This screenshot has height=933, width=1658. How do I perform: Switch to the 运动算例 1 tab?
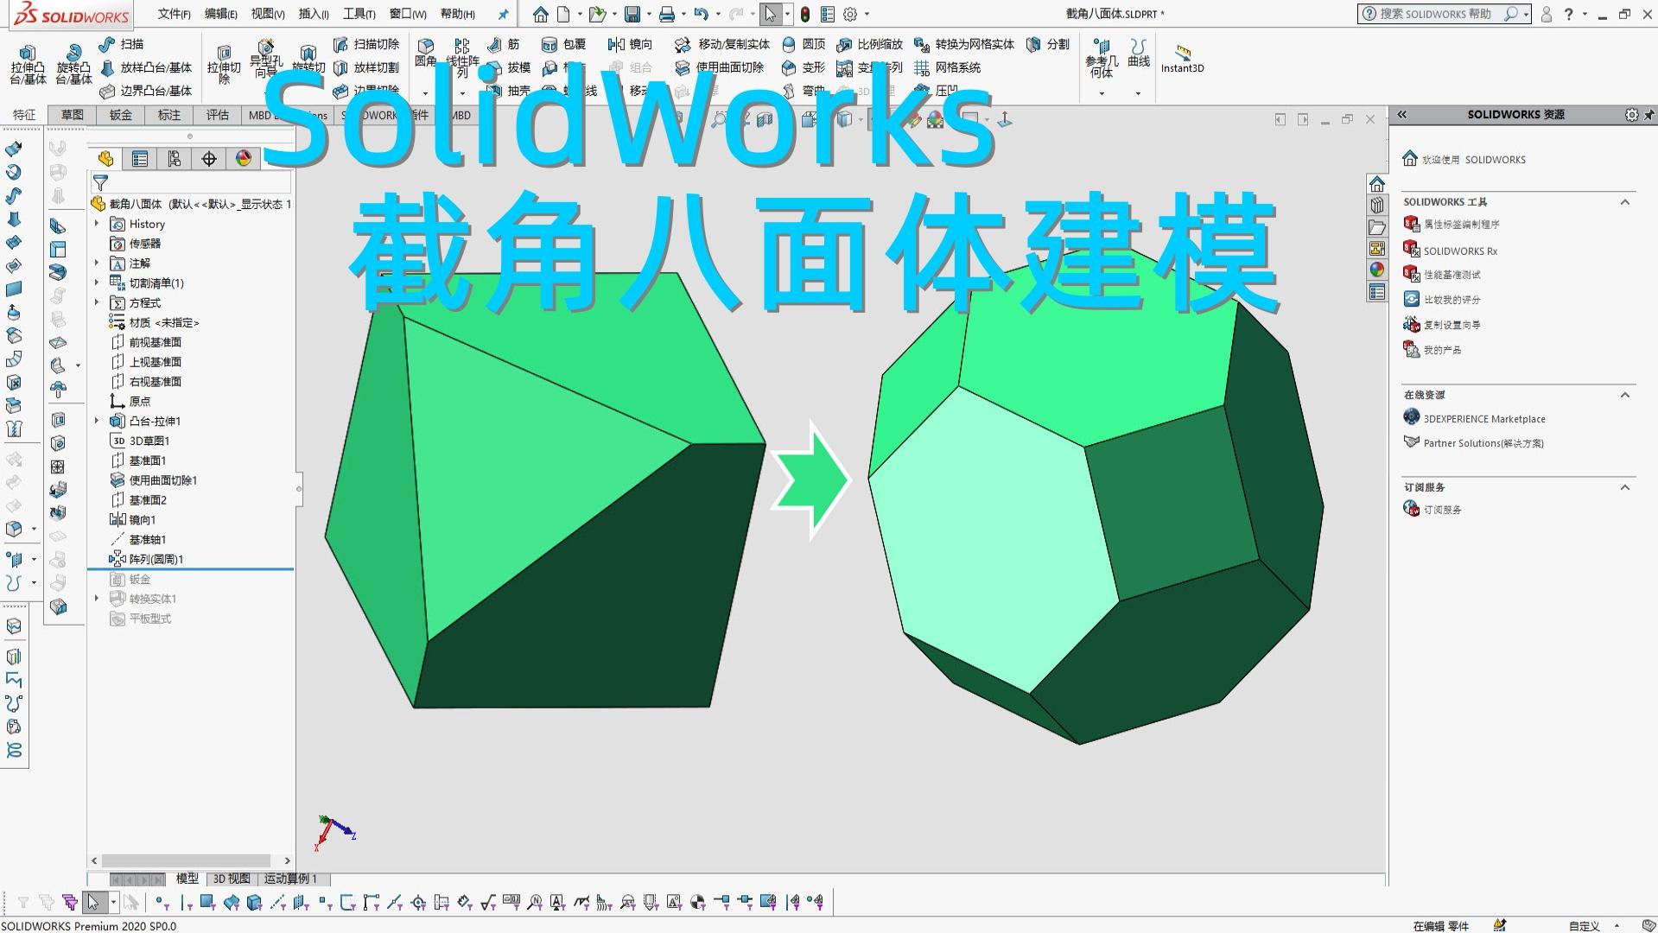[x=290, y=879]
